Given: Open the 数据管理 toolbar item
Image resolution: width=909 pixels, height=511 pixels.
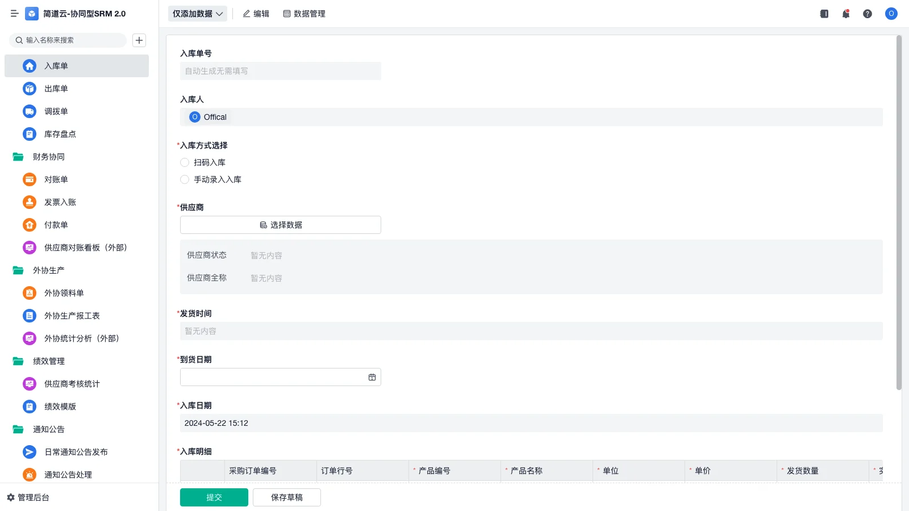Looking at the screenshot, I should point(305,14).
